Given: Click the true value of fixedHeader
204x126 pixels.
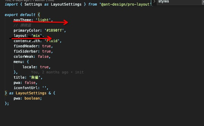Looking at the screenshot, I should click(46, 46).
